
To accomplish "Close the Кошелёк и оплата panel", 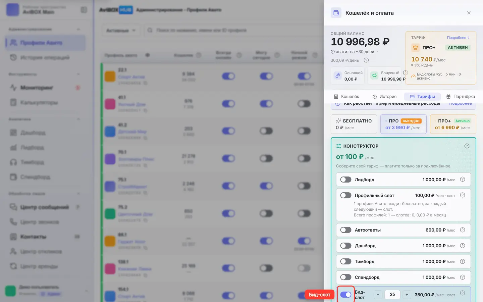I will click(469, 13).
